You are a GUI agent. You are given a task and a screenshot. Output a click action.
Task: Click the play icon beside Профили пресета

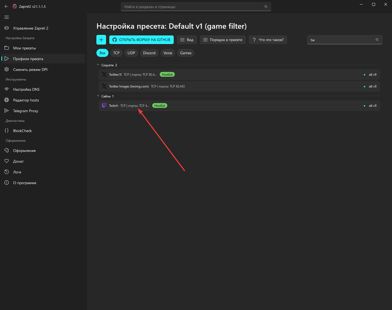pyautogui.click(x=7, y=59)
